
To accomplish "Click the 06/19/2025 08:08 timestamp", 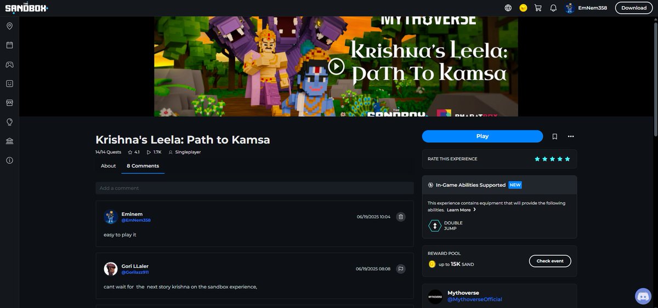I will [373, 269].
